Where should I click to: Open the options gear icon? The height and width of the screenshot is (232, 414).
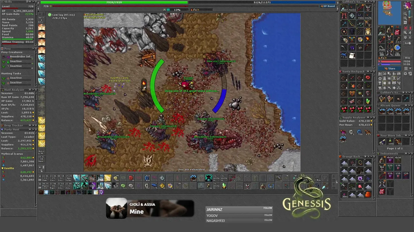point(405,73)
